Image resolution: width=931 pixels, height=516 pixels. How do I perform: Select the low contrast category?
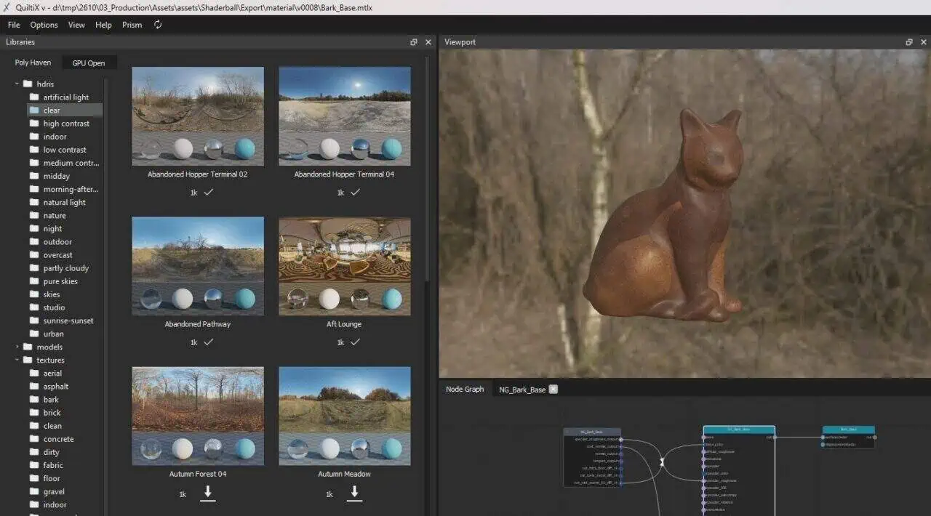pos(65,150)
